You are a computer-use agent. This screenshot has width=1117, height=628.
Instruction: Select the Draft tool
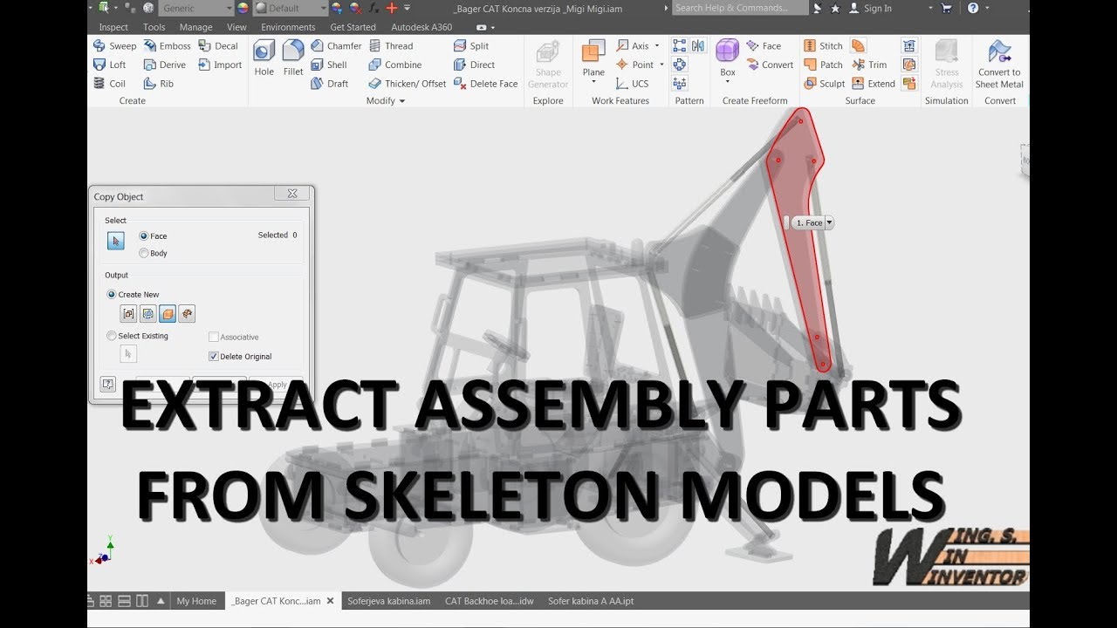pos(330,84)
